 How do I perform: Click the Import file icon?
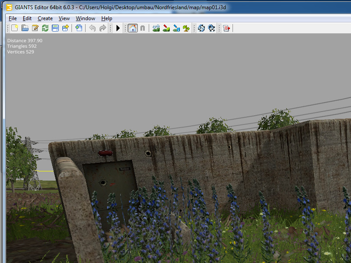[79, 28]
